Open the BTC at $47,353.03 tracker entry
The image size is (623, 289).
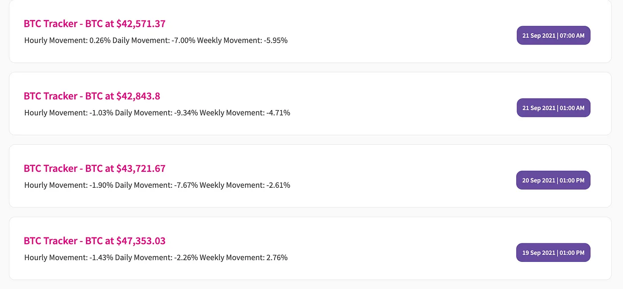[x=94, y=241]
